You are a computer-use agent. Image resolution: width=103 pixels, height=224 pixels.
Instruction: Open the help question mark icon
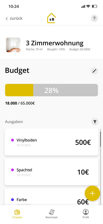[94, 18]
